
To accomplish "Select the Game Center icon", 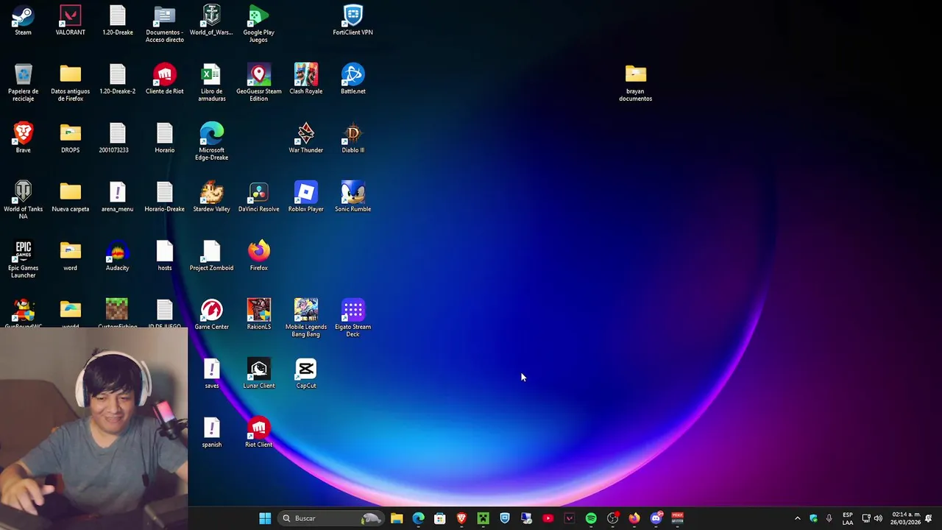I will (211, 314).
